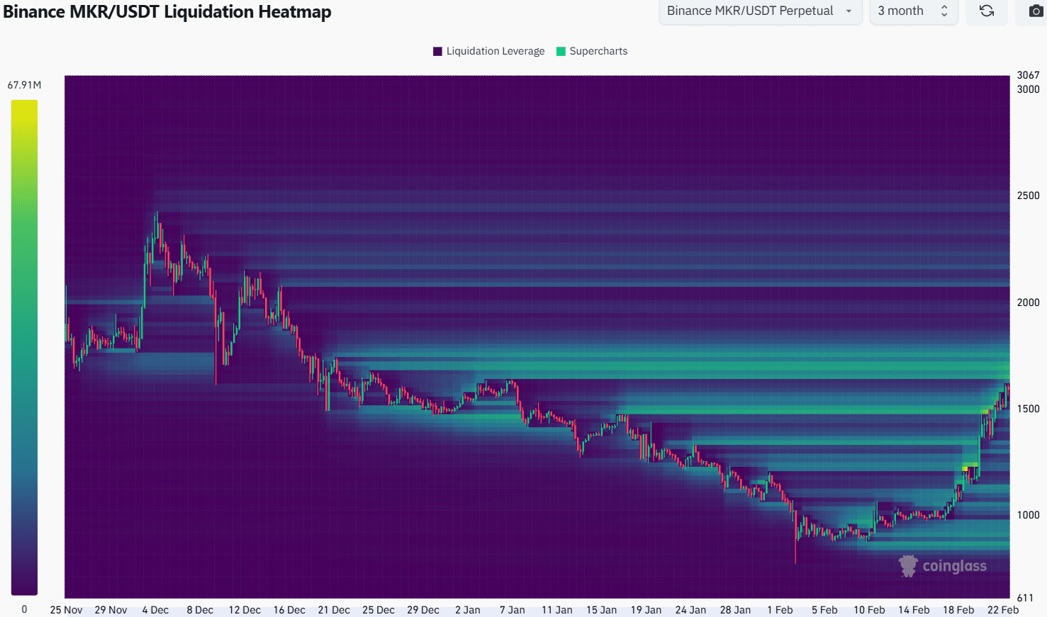The image size is (1047, 617).
Task: Click the timeframe up-down stepper arrows
Action: (944, 11)
